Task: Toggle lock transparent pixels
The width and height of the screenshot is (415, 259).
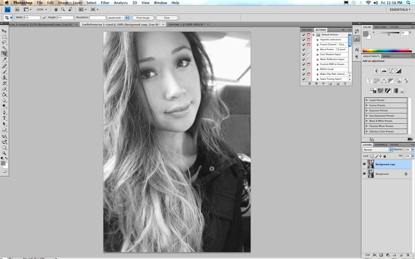Action: pos(372,156)
